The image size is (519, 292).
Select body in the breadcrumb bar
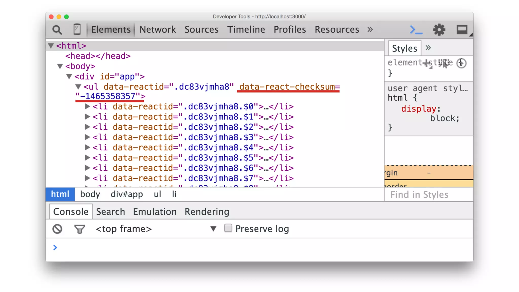(x=90, y=194)
